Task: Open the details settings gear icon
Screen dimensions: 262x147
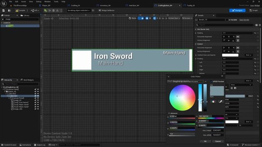Action: [x=260, y=25]
